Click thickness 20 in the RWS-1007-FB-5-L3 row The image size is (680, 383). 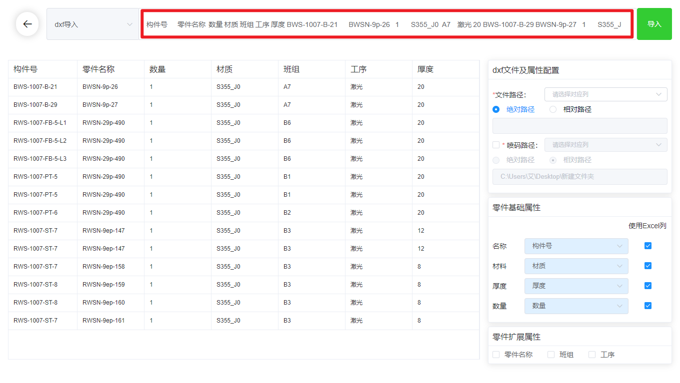[445, 159]
